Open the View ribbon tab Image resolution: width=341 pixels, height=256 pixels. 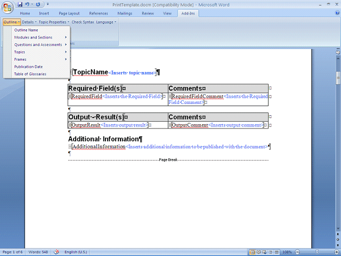pyautogui.click(x=167, y=13)
